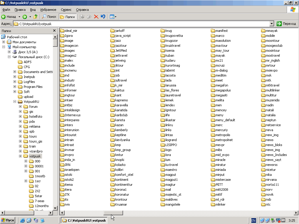Select the Internexus folder icon

(62, 115)
